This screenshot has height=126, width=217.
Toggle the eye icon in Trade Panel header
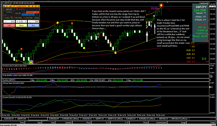10,6
